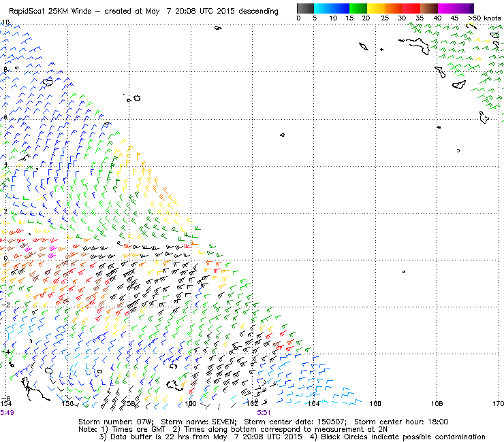Click the brown 35-40 knots legend color
The image size is (504, 442).
[x=429, y=8]
